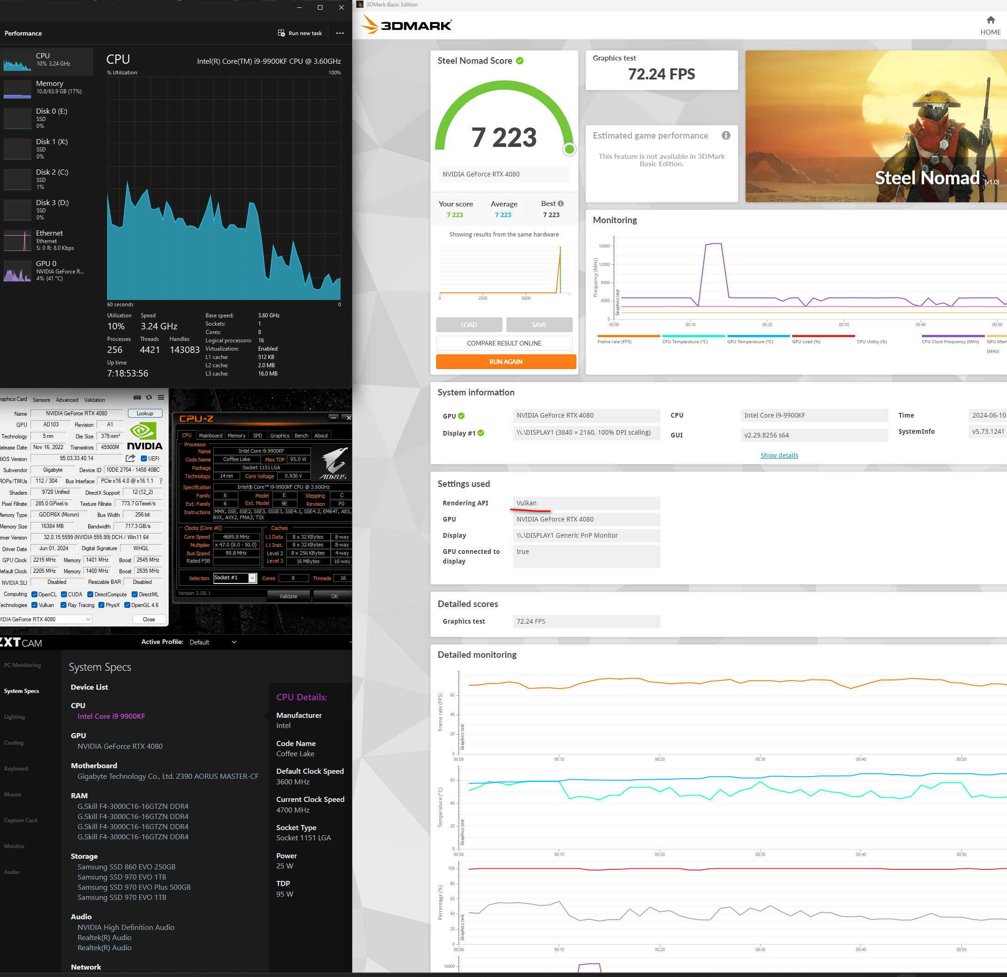This screenshot has height=977, width=1007.
Task: Click info icon beside Estimated game performance
Action: click(x=725, y=136)
